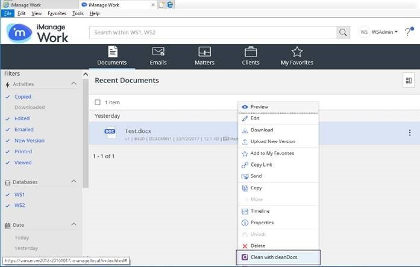420x267 pixels.
Task: Toggle the Viewed activity filter
Action: click(x=23, y=162)
